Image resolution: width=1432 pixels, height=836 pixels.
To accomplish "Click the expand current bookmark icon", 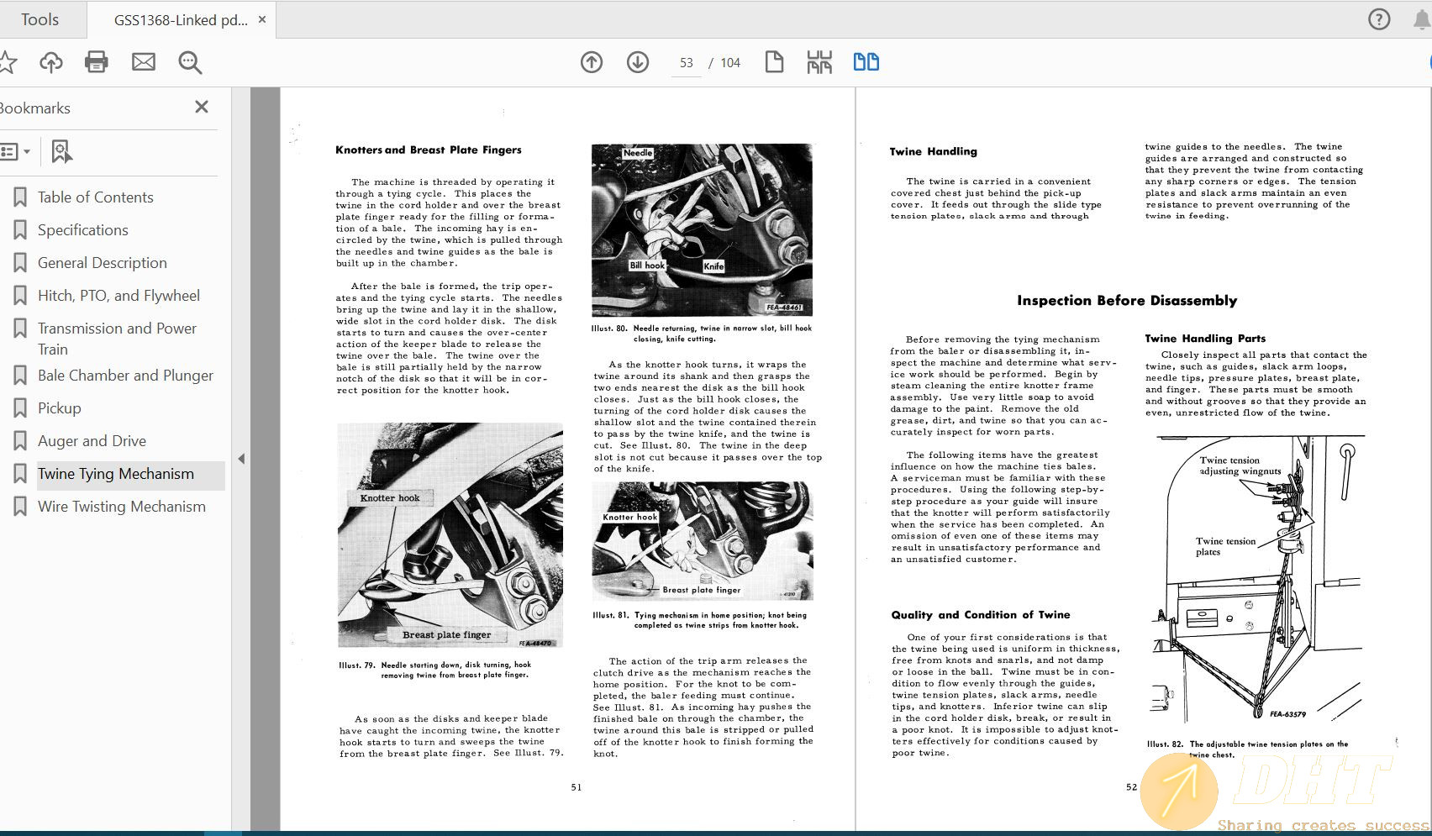I will 61,152.
